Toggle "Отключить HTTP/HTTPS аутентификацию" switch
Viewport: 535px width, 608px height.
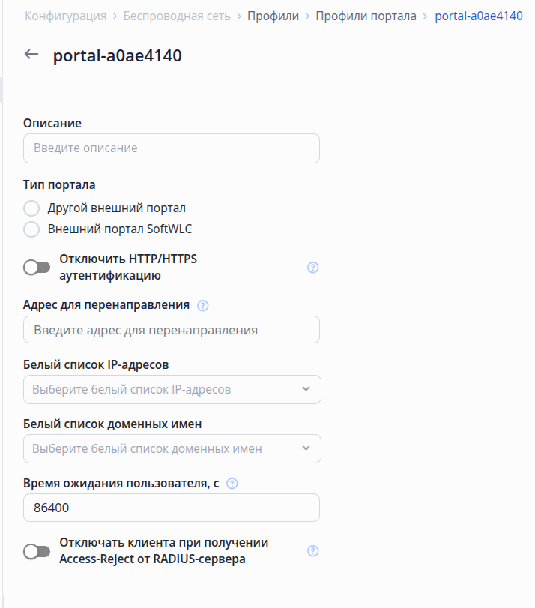(37, 268)
